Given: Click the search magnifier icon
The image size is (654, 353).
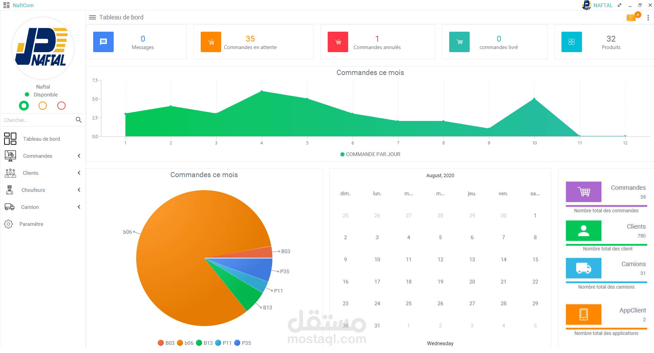Looking at the screenshot, I should click(79, 120).
